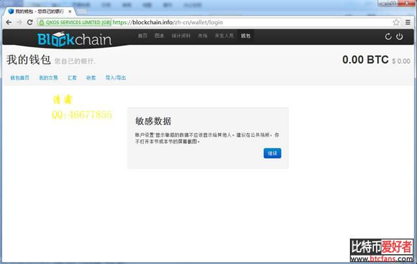Viewport: 417px width, 264px height.
Task: Open the 图表 nav item
Action: tap(159, 36)
